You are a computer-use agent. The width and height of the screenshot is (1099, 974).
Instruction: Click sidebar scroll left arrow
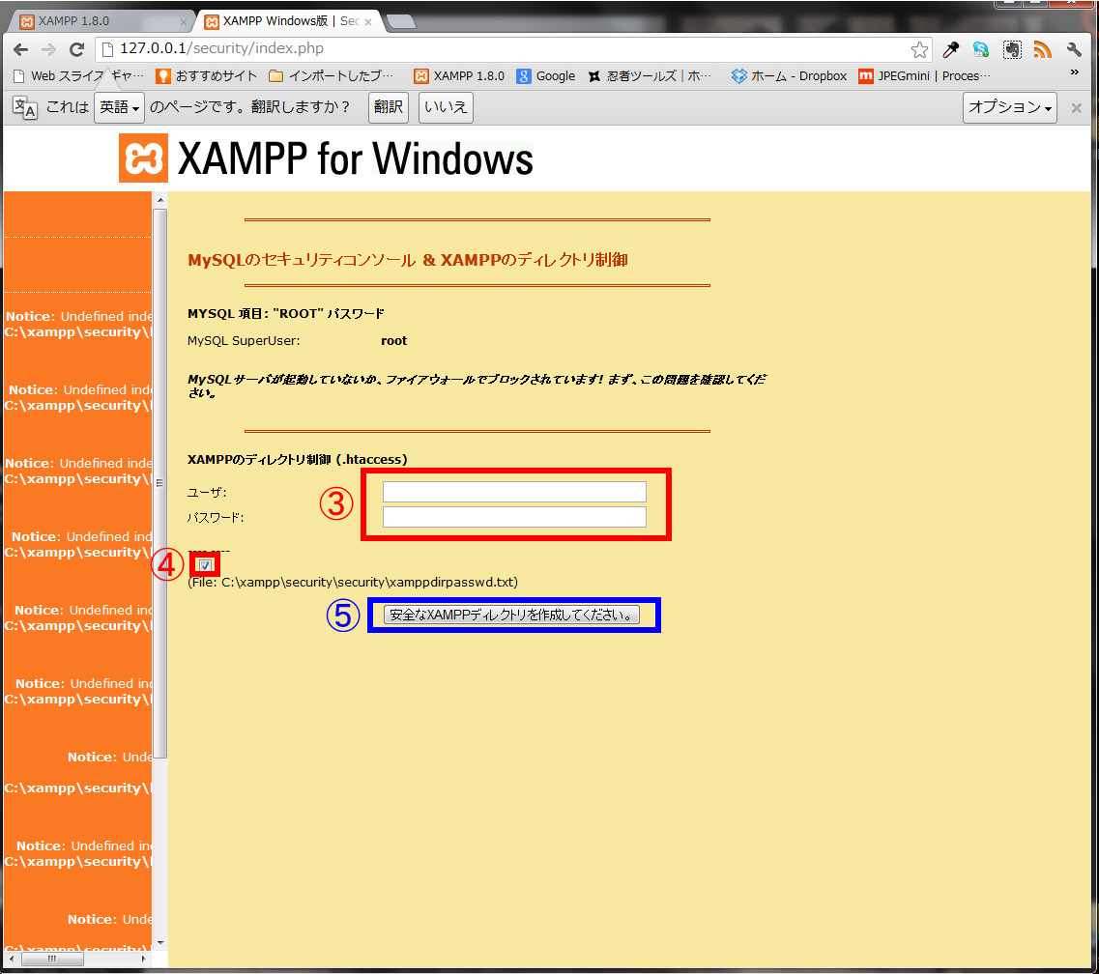tap(12, 959)
